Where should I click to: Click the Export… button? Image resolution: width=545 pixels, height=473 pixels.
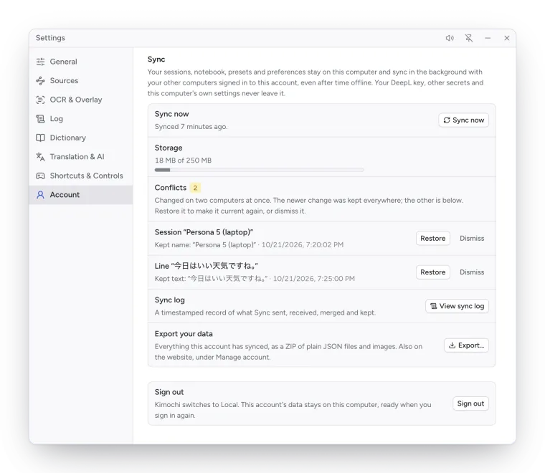point(466,345)
